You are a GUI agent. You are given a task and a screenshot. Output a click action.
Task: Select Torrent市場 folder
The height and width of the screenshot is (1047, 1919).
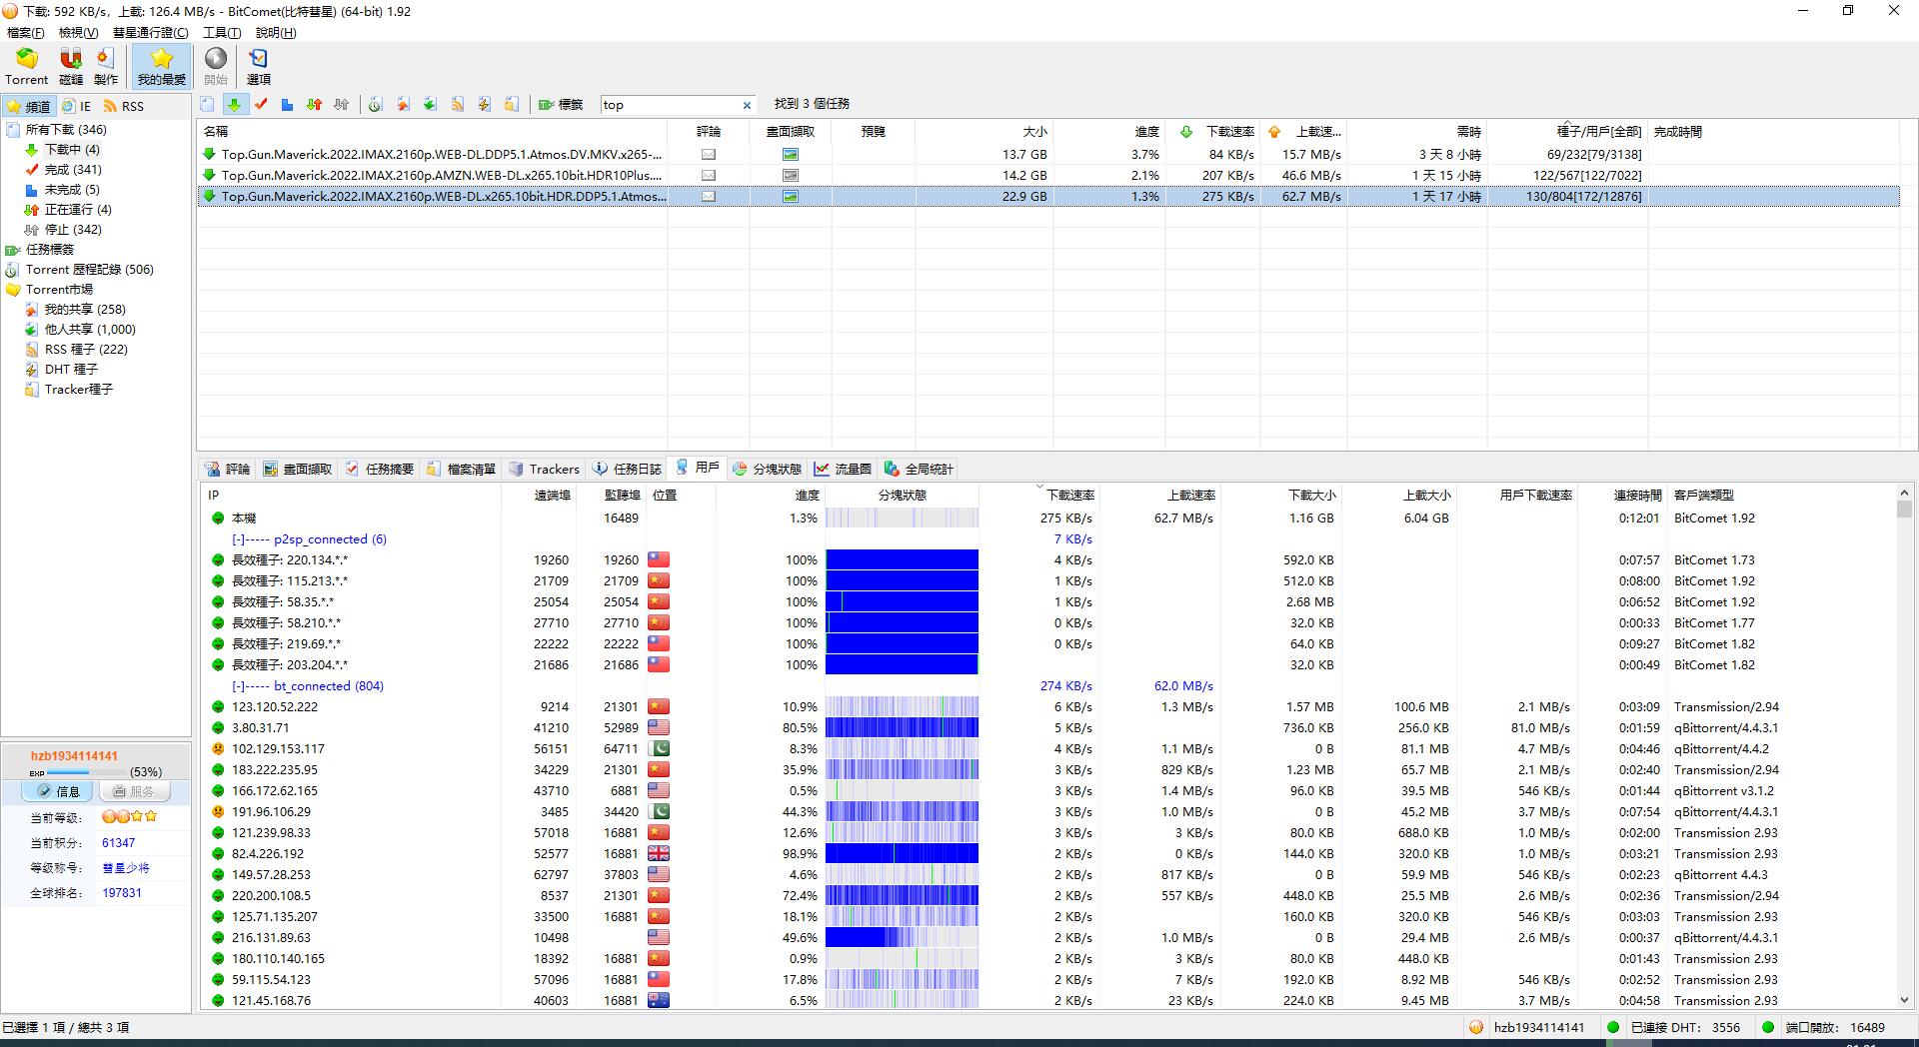click(x=59, y=290)
